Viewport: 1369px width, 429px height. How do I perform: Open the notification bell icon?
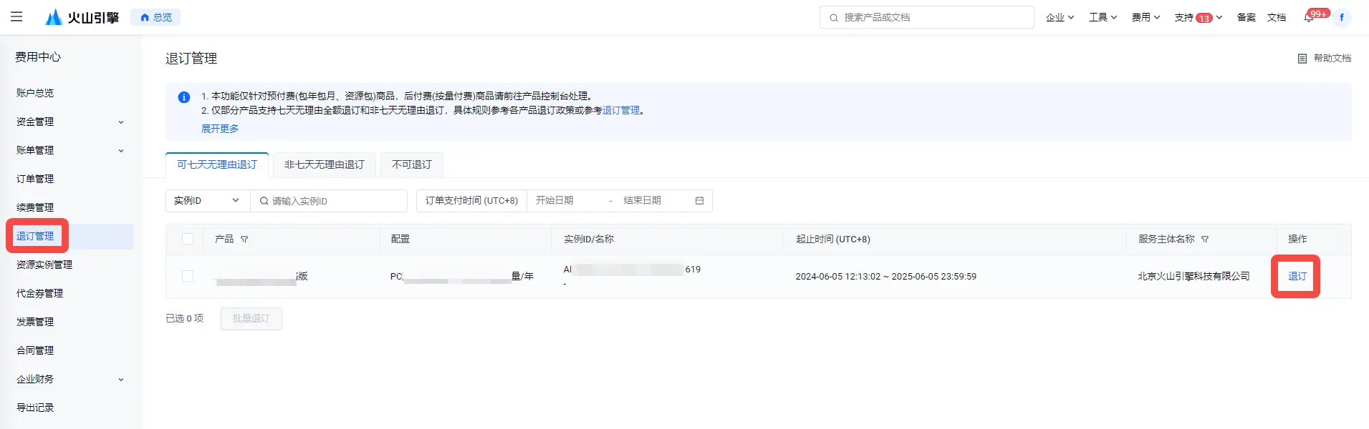coord(1309,17)
